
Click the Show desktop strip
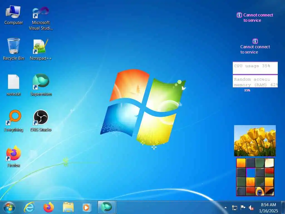click(283, 207)
